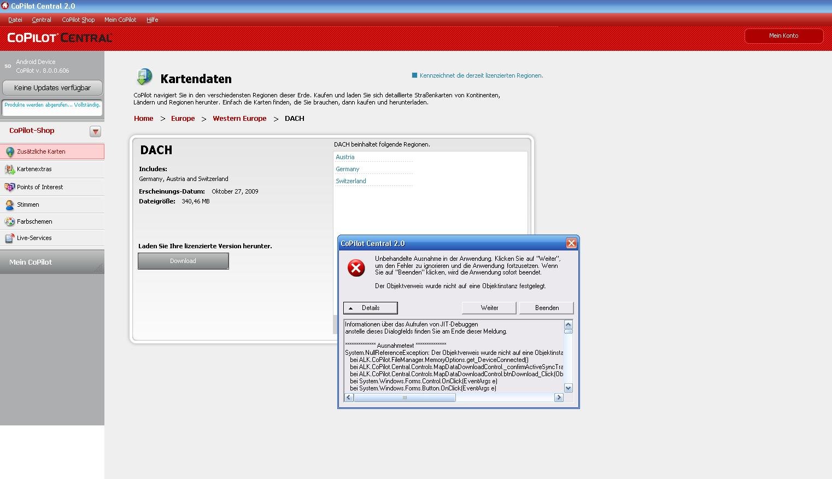
Task: Click the globe icon beside Zusätzliche Karten
Action: 10,152
